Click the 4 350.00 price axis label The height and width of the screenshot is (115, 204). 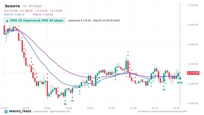[x=193, y=5]
